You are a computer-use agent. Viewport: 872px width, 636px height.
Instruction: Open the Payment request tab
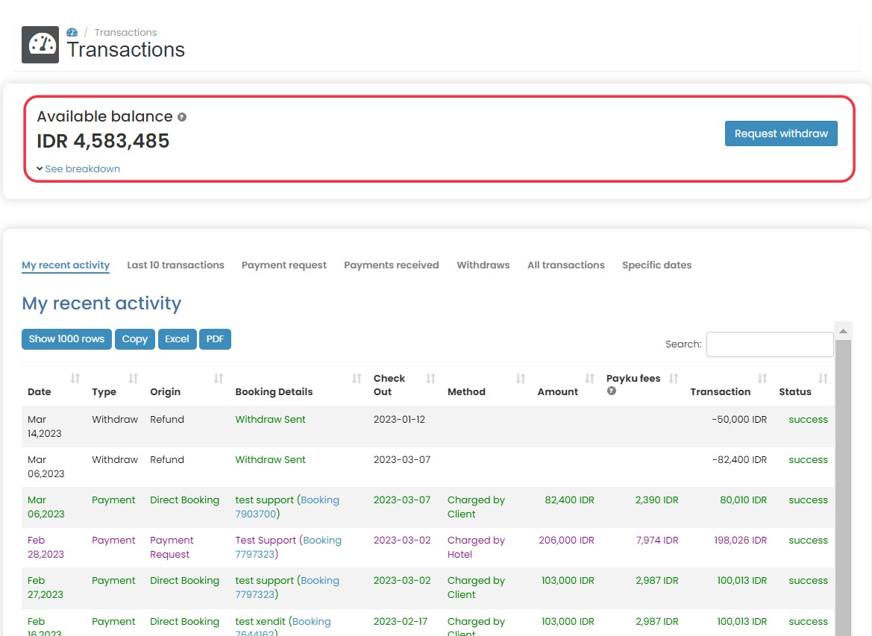coord(283,265)
